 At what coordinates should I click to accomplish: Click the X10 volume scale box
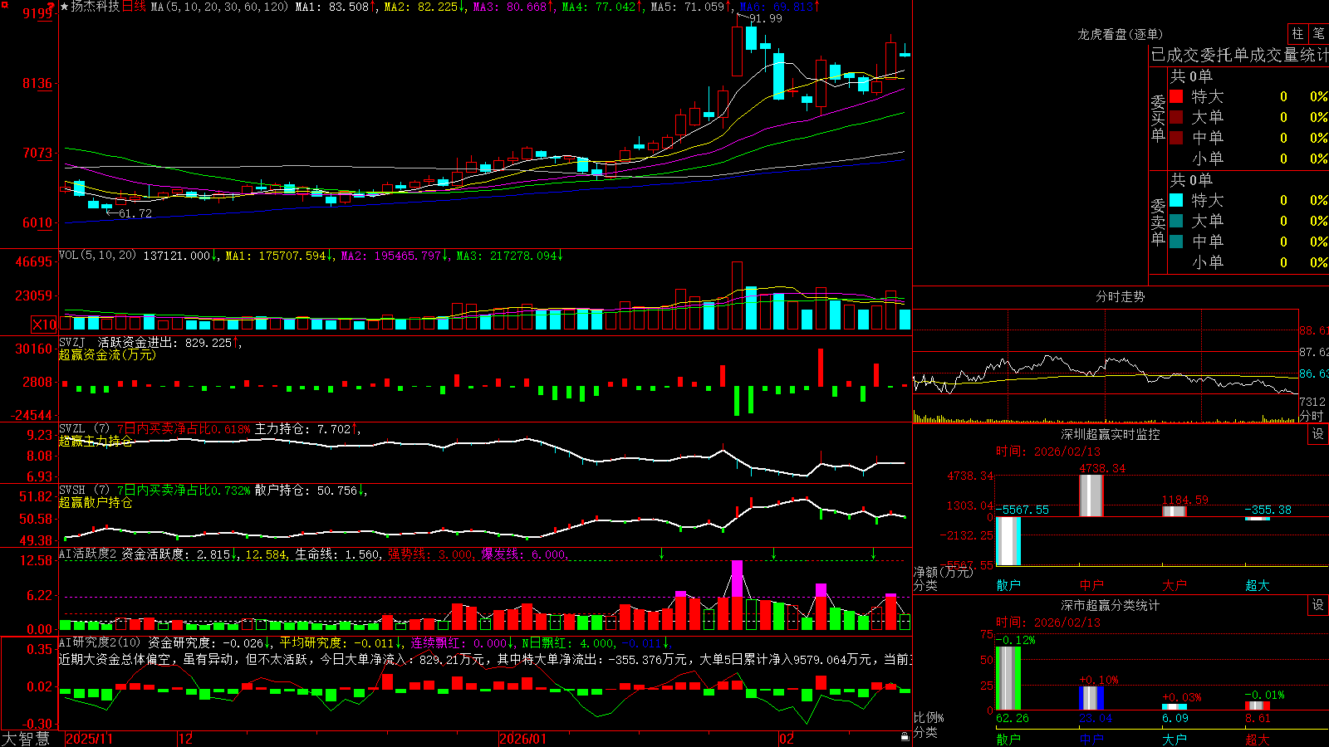[x=44, y=325]
